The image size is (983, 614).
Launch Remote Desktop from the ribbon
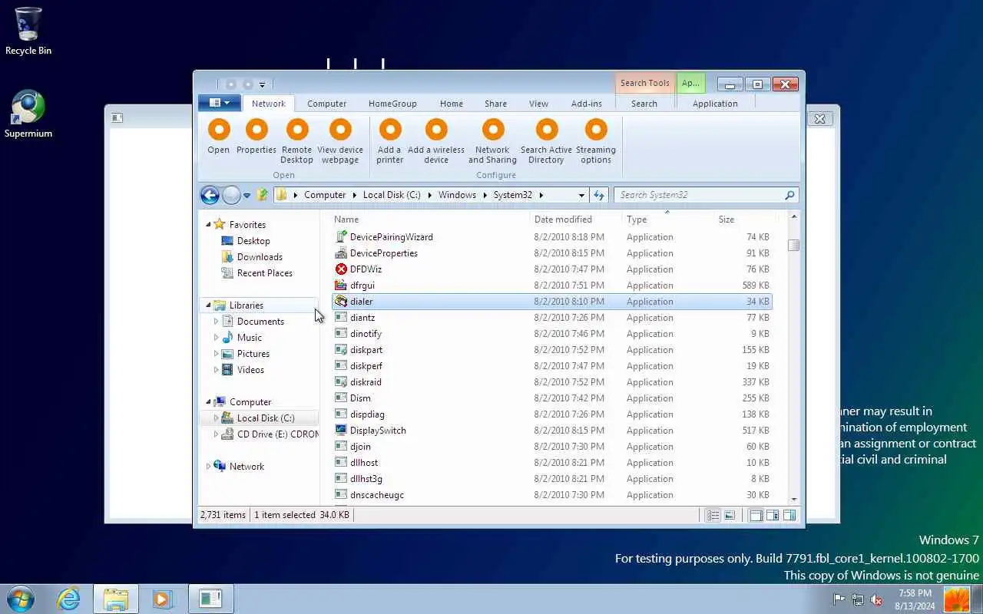296,130
